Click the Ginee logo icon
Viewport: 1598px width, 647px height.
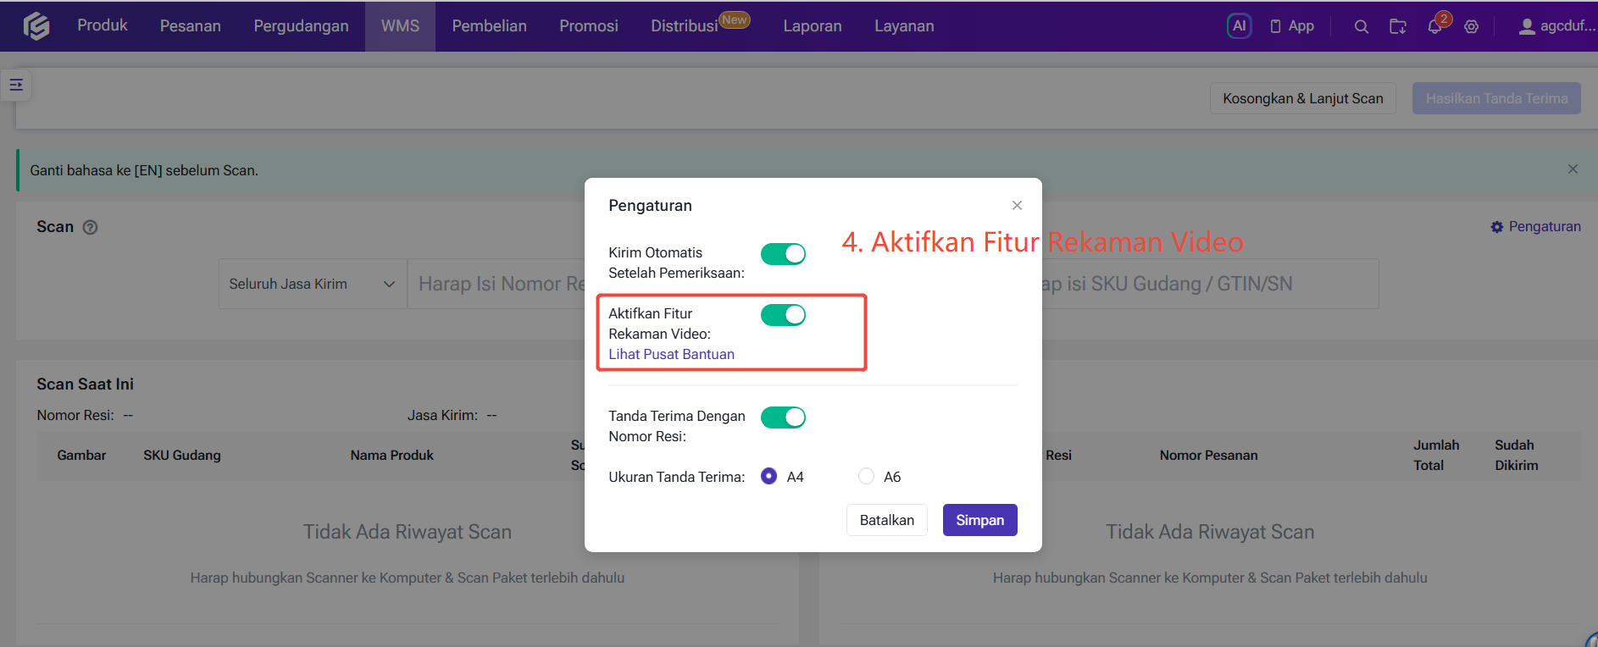coord(36,26)
